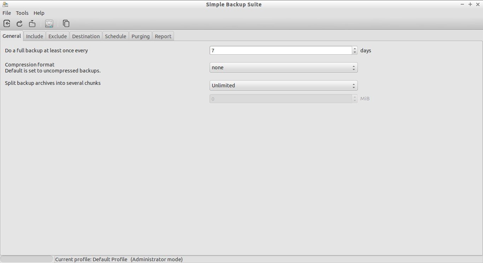Click the 'Do a full backup at least once every' label
Image resolution: width=483 pixels, height=263 pixels.
46,51
